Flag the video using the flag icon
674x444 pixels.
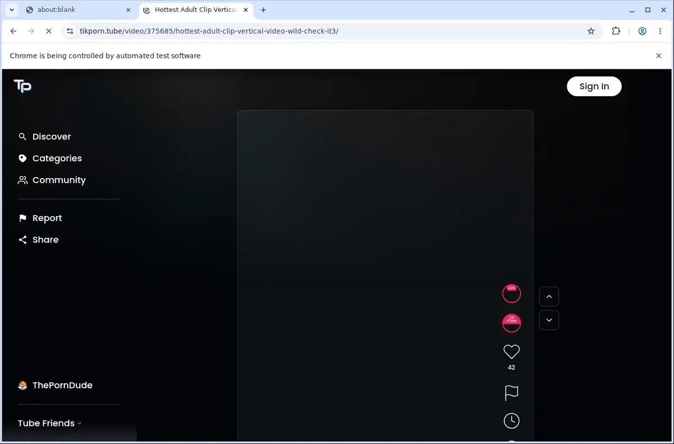click(511, 392)
